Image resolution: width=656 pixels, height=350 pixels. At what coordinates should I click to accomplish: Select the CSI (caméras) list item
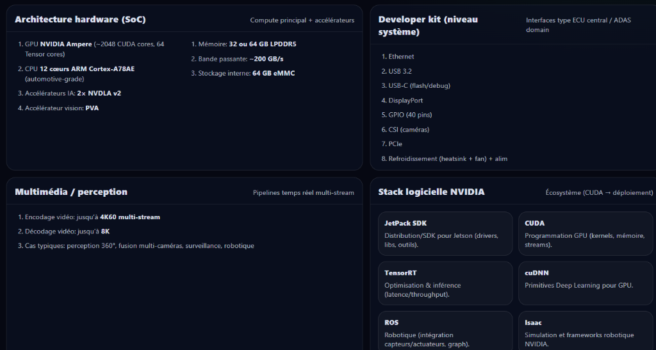pos(406,129)
